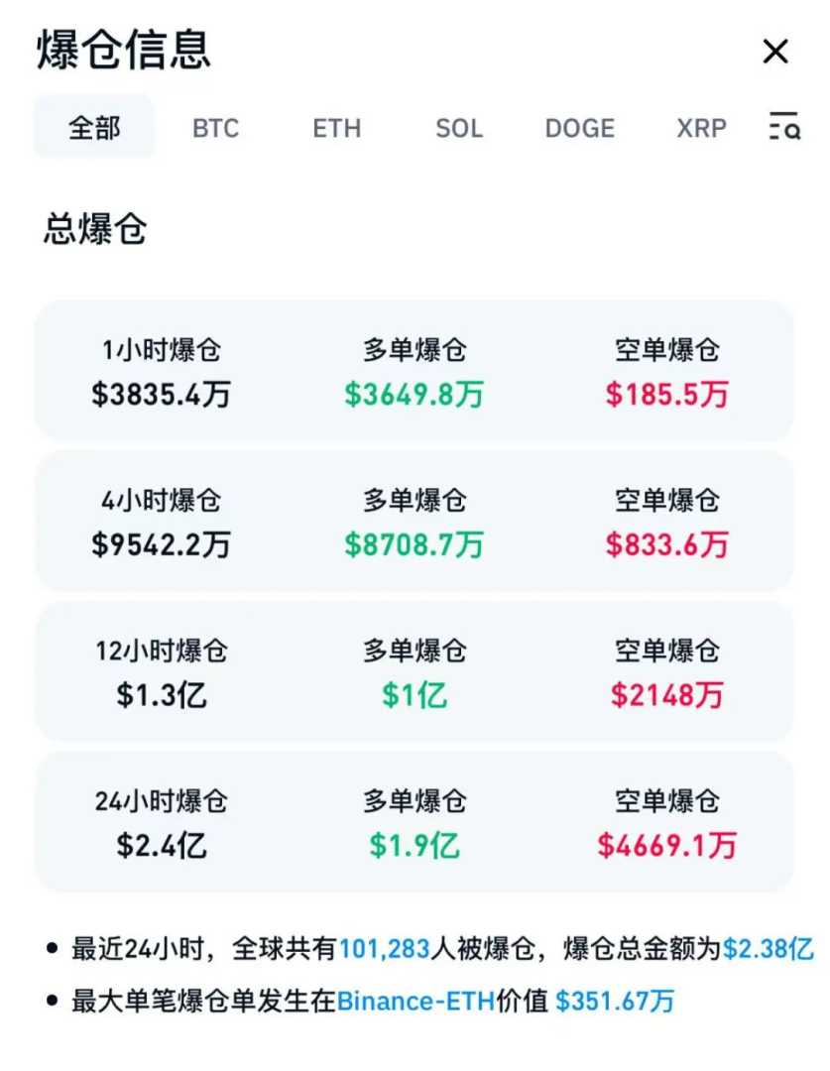Close the 爆仓信息 panel
830x1071 pixels.
[x=774, y=52]
